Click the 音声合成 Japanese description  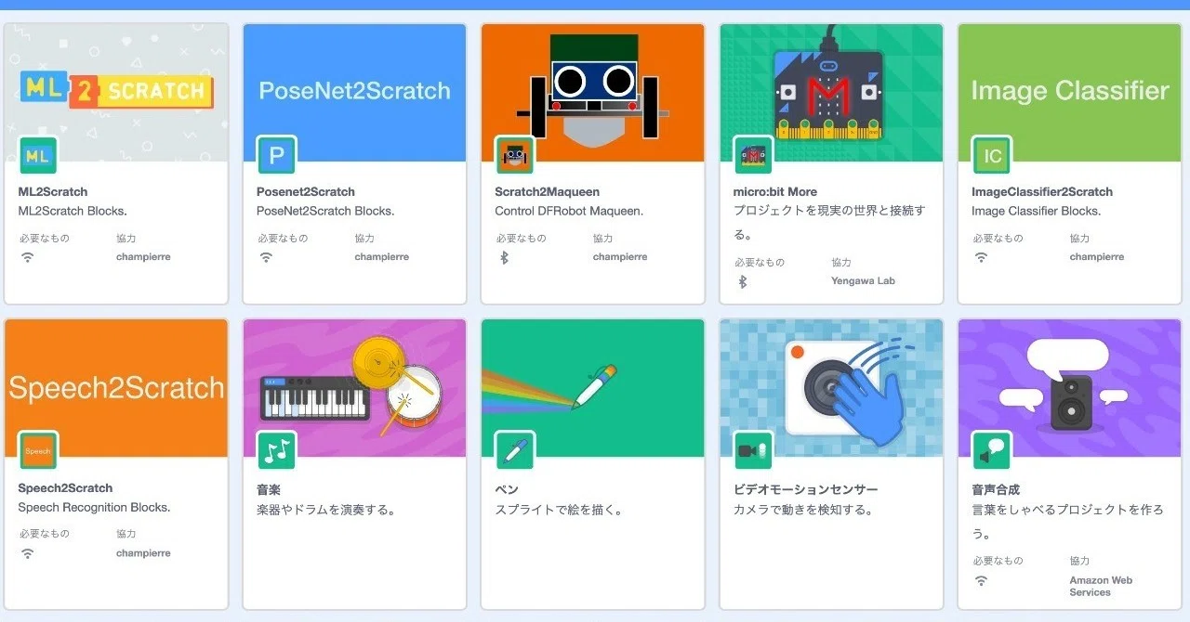pyautogui.click(x=1067, y=521)
